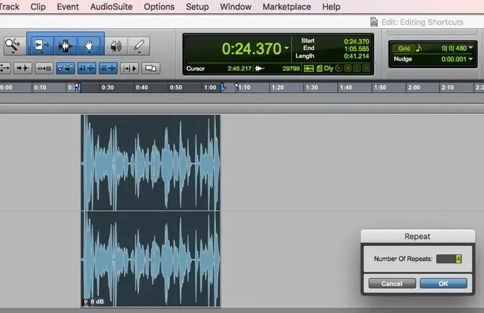Open the AudioSuite menu

[x=111, y=6]
